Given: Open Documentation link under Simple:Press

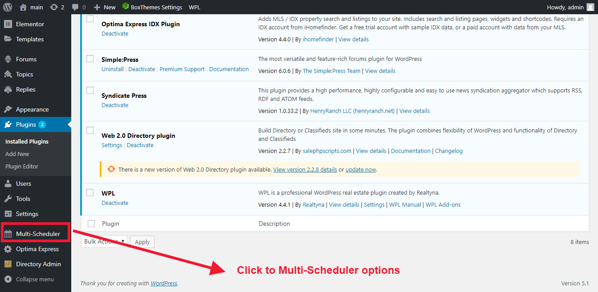Looking at the screenshot, I should (229, 69).
